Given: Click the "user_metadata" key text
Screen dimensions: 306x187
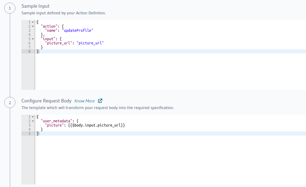Looking at the screenshot, I should pyautogui.click(x=55, y=121).
